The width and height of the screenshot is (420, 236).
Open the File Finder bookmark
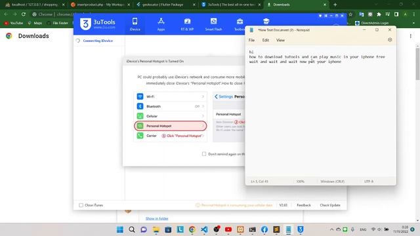(x=57, y=23)
